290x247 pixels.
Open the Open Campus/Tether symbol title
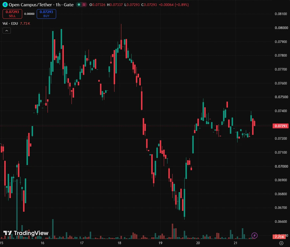(41, 5)
